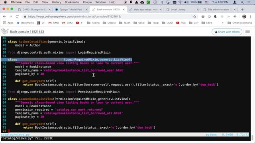This screenshot has height=143, width=255.
Task: Open the Window menu
Action: tap(100, 2)
